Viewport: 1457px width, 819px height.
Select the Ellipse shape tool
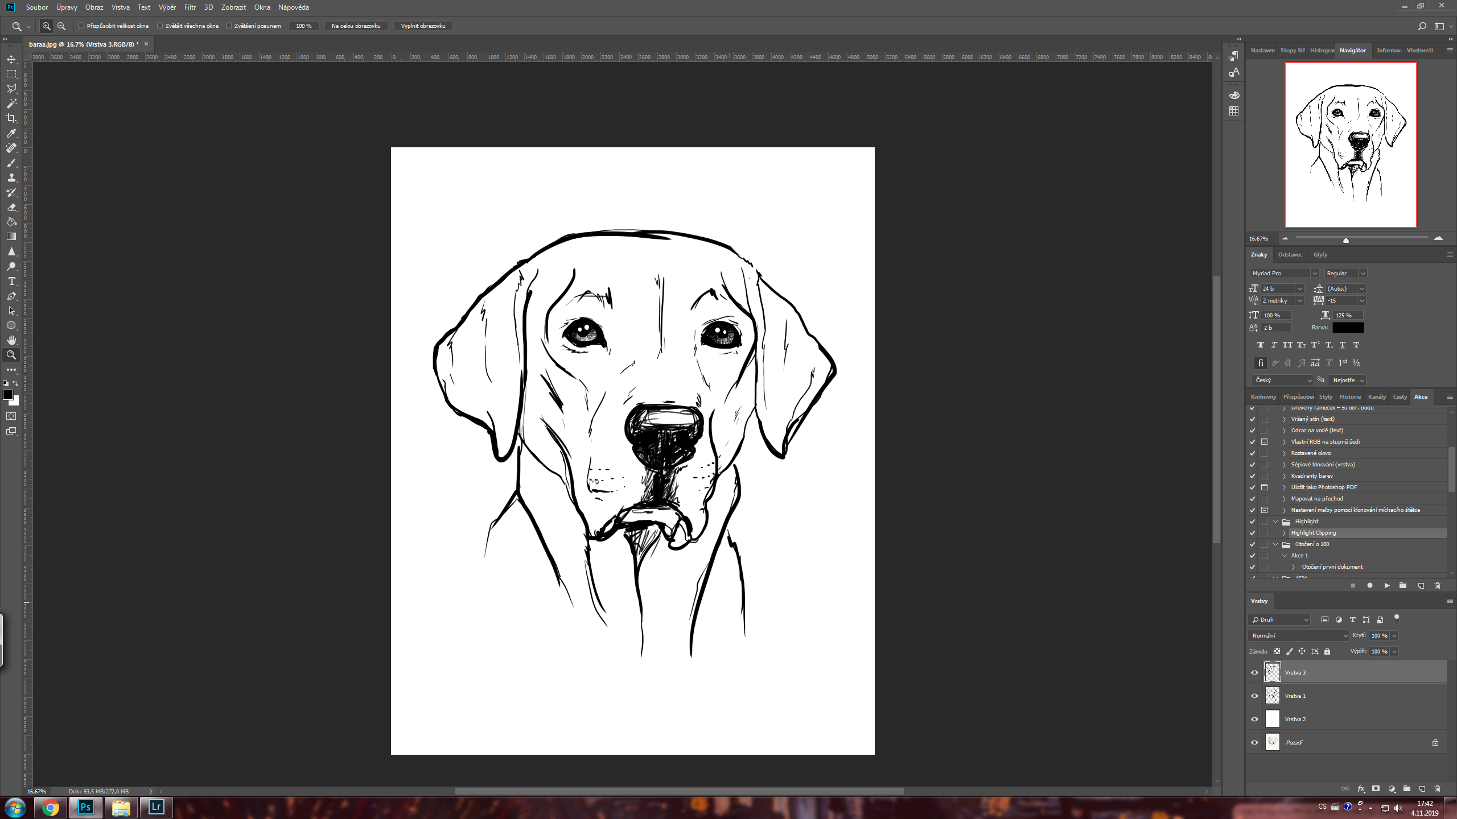point(11,326)
